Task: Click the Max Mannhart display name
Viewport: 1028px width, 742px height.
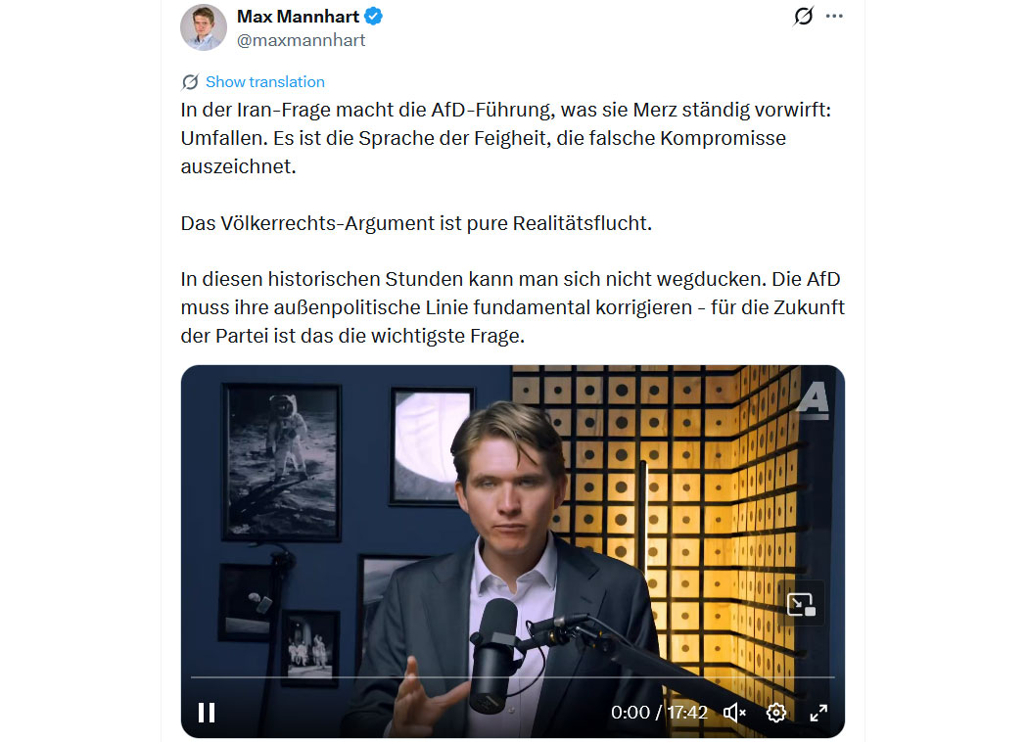Action: click(x=298, y=17)
